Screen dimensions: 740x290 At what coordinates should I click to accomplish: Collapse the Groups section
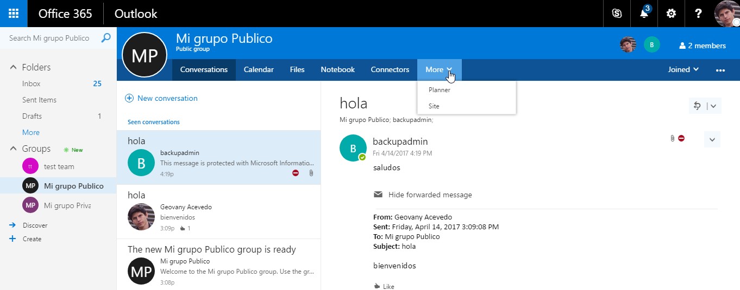point(13,149)
